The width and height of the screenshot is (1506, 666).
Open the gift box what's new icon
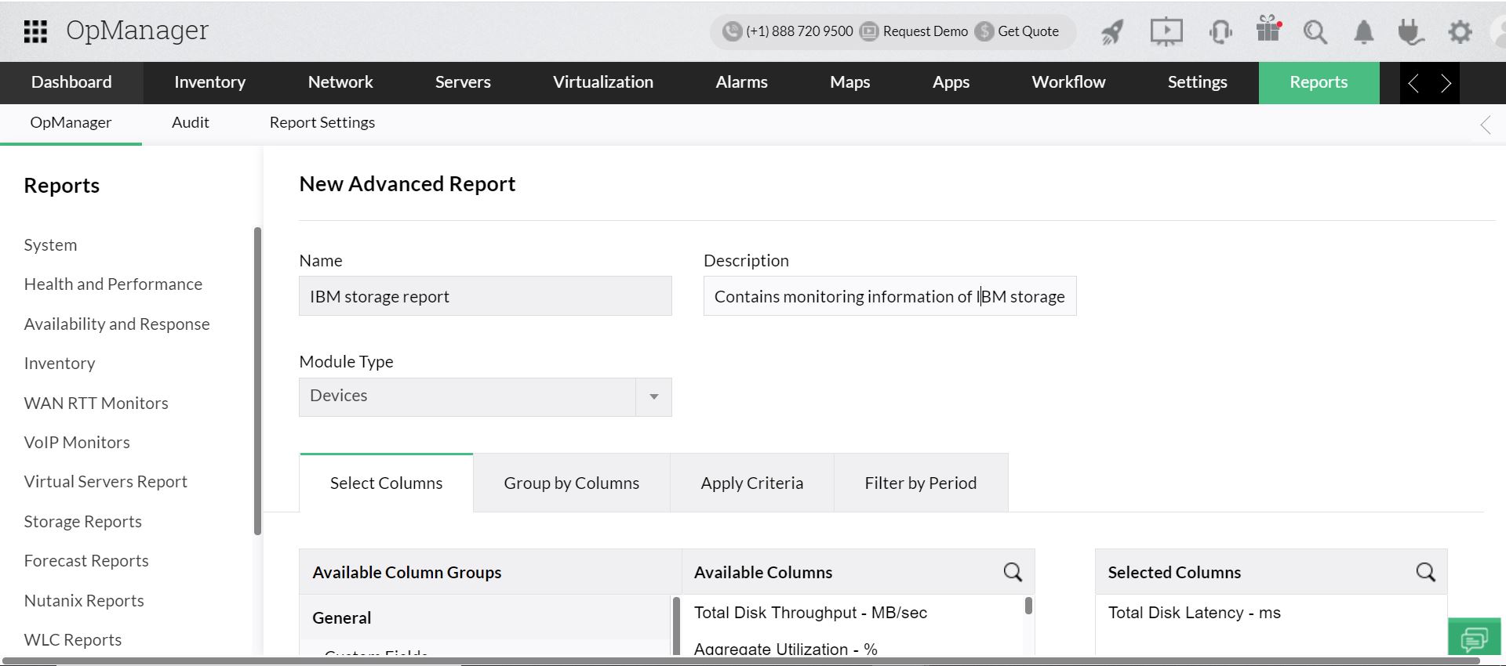coord(1268,30)
